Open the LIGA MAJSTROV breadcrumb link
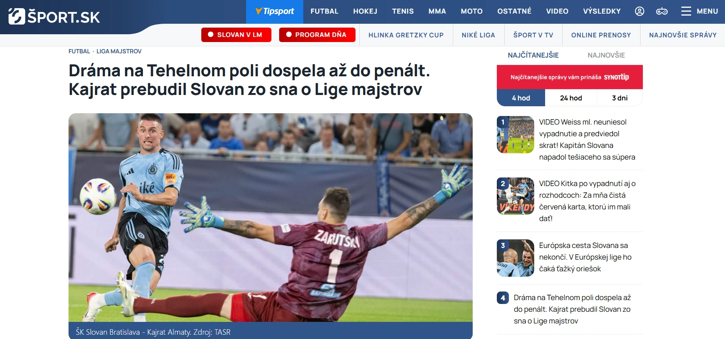Image resolution: width=725 pixels, height=339 pixels. (119, 51)
